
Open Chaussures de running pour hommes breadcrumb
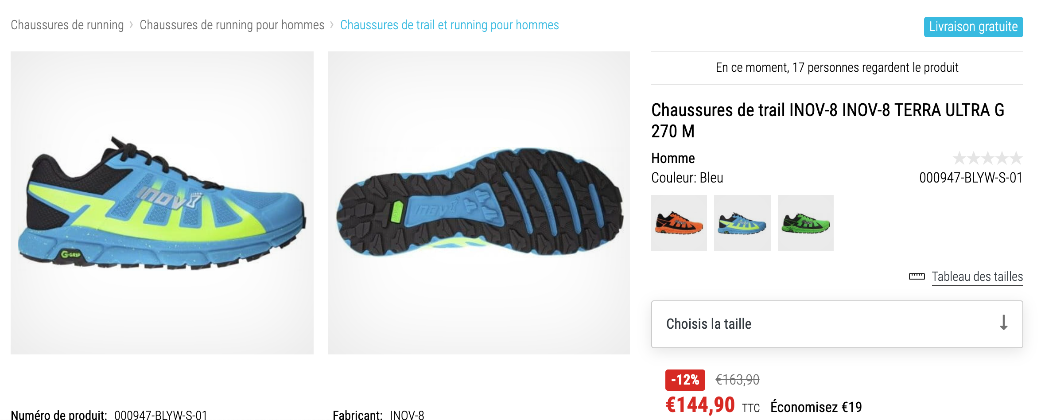click(x=232, y=25)
